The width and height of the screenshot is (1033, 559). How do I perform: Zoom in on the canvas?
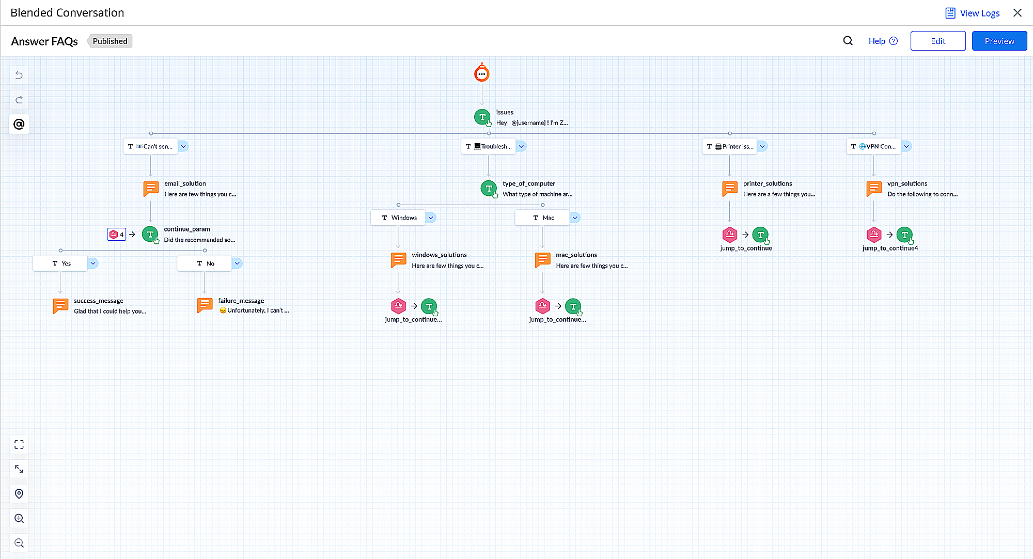coord(19,518)
